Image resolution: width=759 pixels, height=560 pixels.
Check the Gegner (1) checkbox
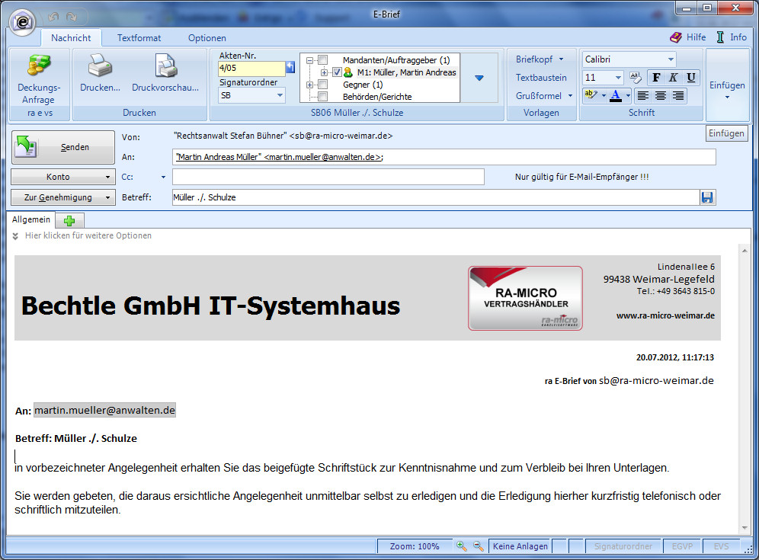click(323, 85)
